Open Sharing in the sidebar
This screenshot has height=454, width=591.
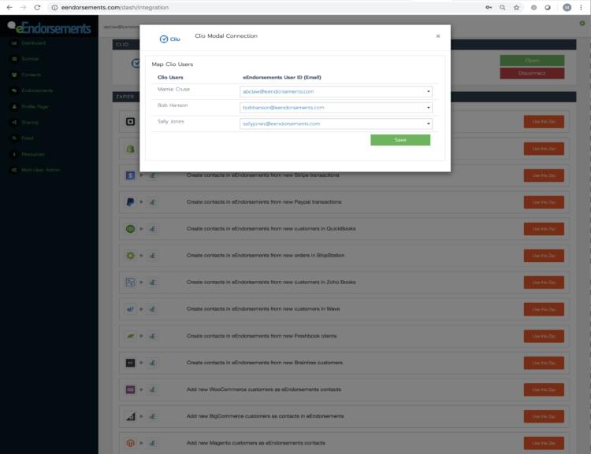tap(30, 122)
